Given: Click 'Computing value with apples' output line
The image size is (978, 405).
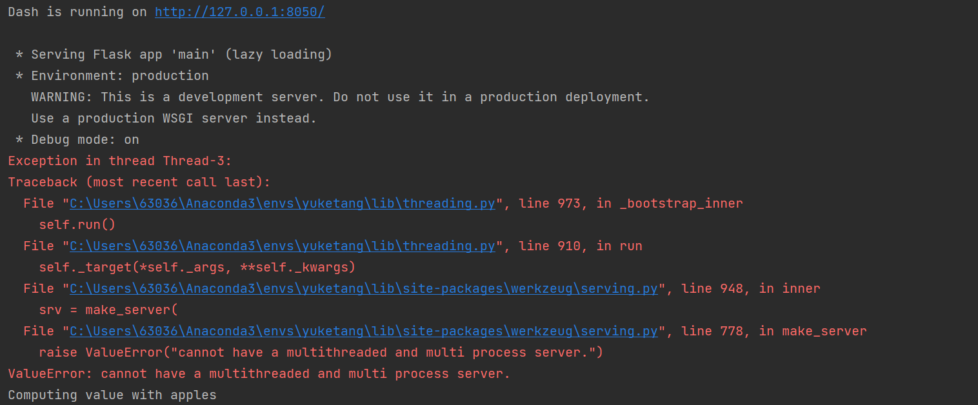Looking at the screenshot, I should tap(112, 395).
